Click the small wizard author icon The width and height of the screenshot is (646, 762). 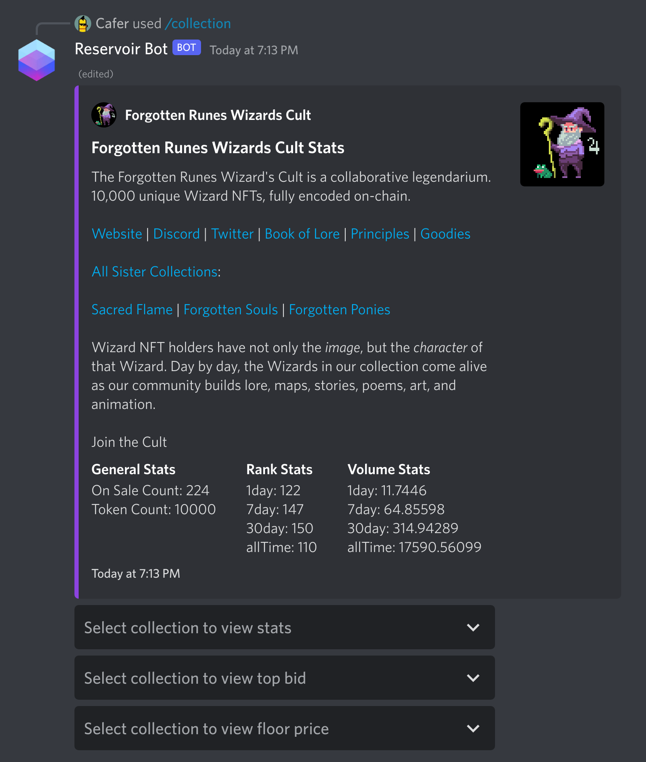[x=104, y=115]
